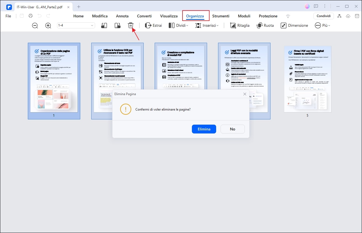Click the print icon

pos(31,16)
